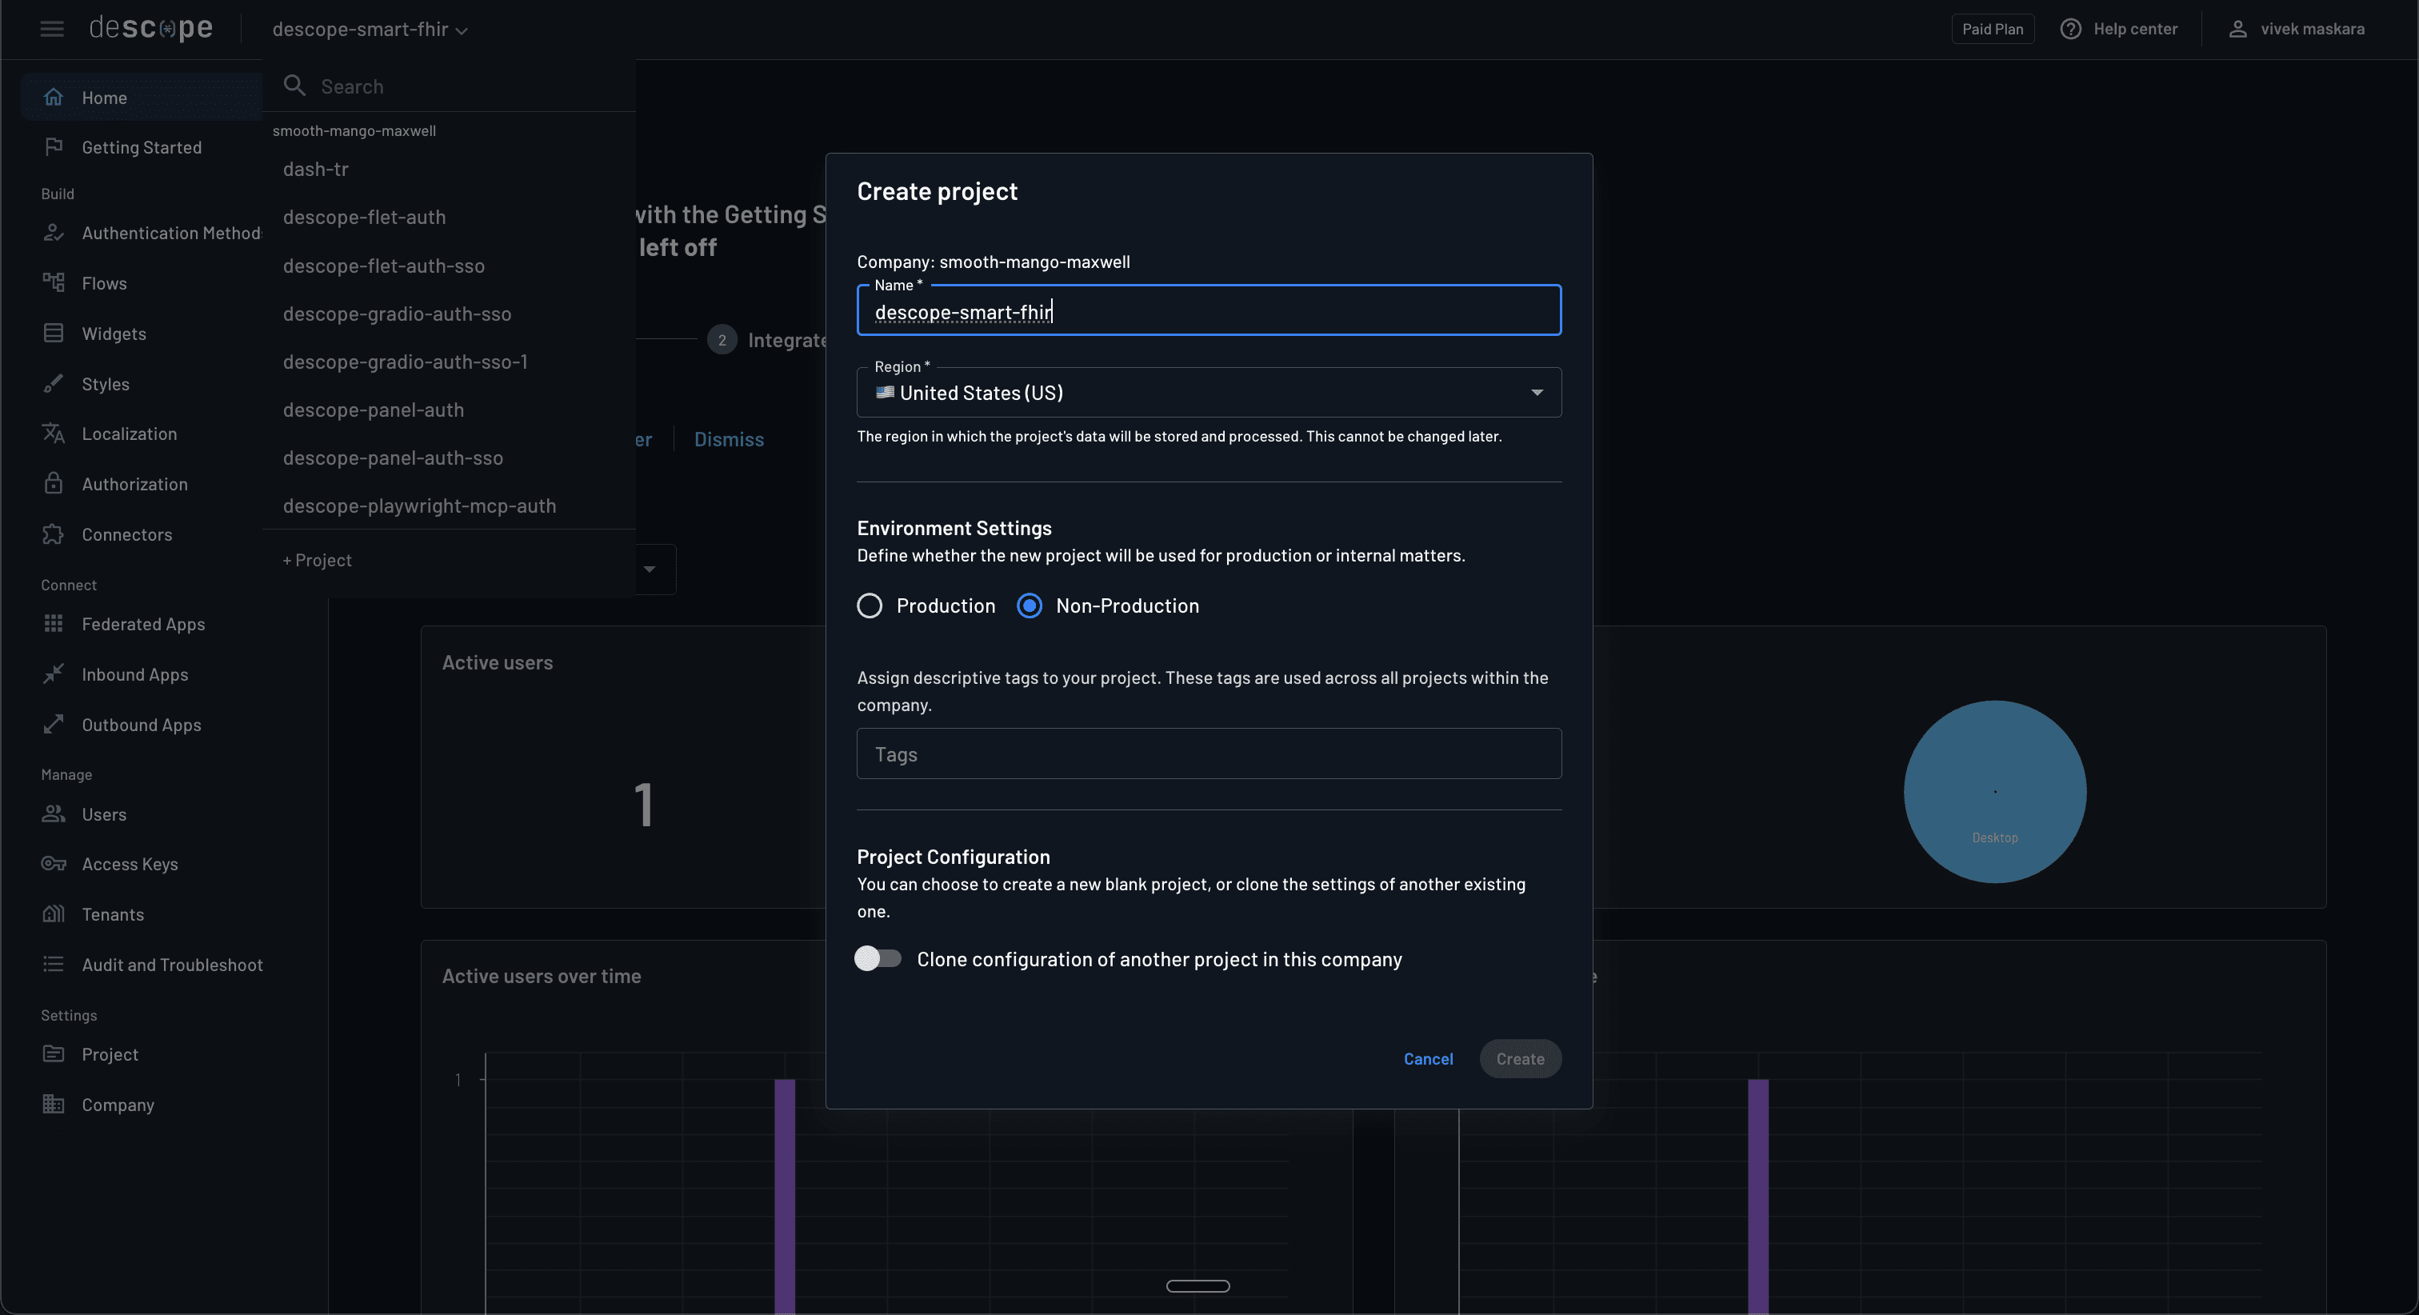Viewport: 2419px width, 1315px height.
Task: Open the hamburger navigation menu
Action: (x=52, y=28)
